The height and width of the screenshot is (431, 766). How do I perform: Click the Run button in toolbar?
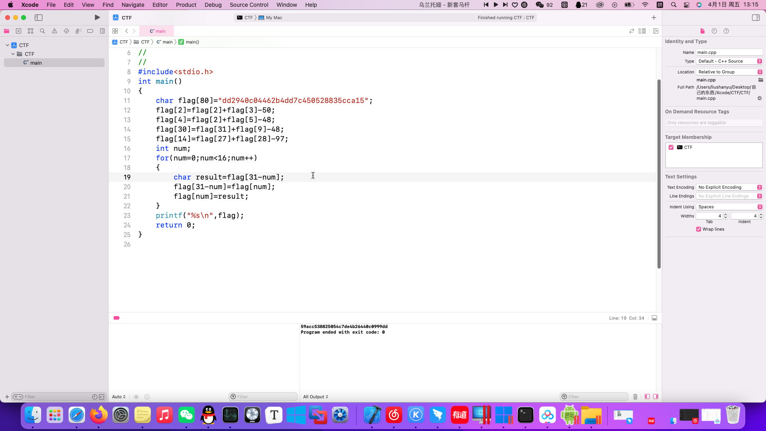[97, 18]
